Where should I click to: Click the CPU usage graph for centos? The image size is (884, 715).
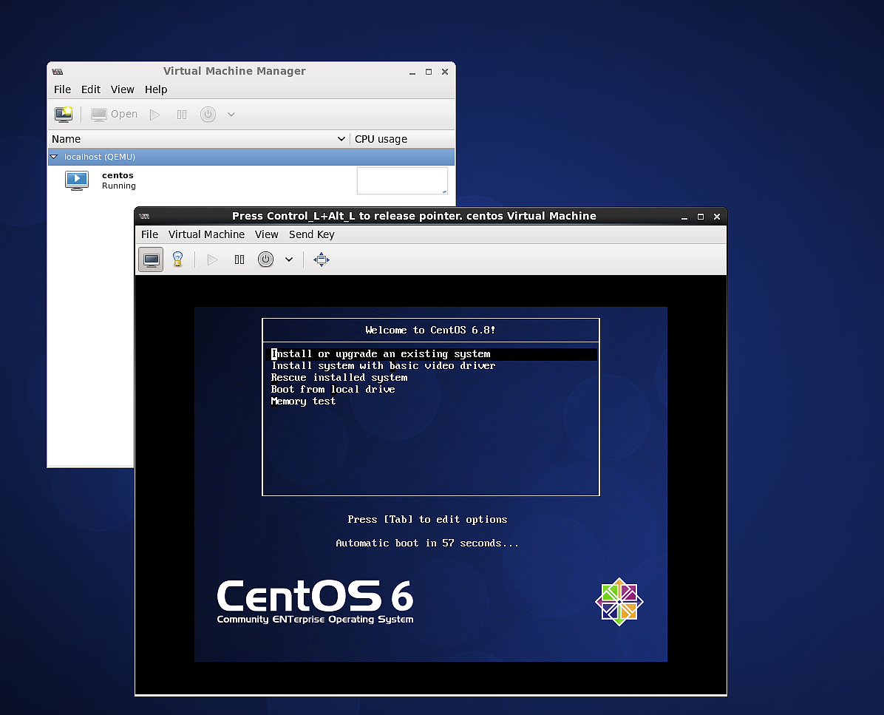[x=402, y=180]
